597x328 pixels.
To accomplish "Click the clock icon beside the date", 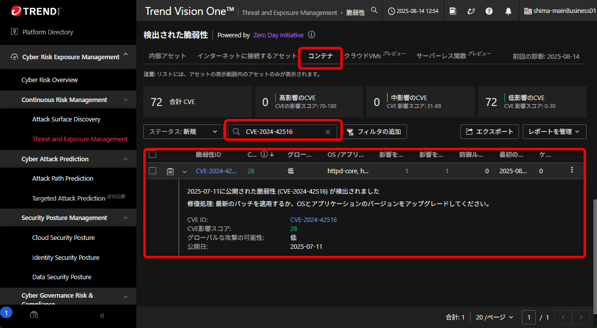I will pos(392,11).
